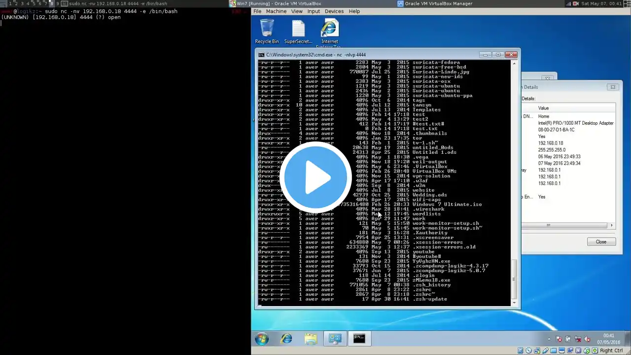Click the VirtualBox optical drive status icon

(x=527, y=351)
